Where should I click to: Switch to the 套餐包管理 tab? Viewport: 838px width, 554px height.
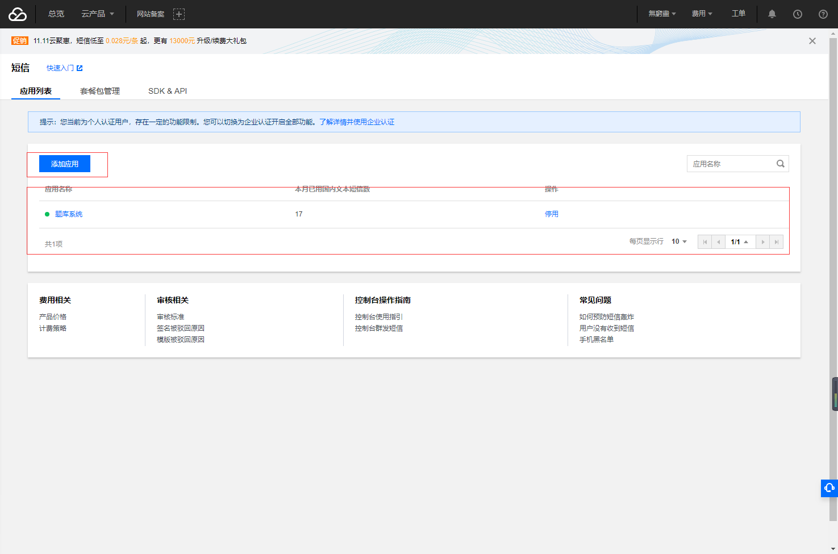pos(100,91)
